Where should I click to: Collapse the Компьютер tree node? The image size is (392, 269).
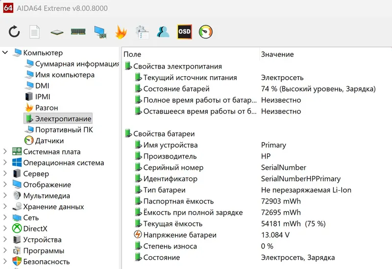pos(5,53)
